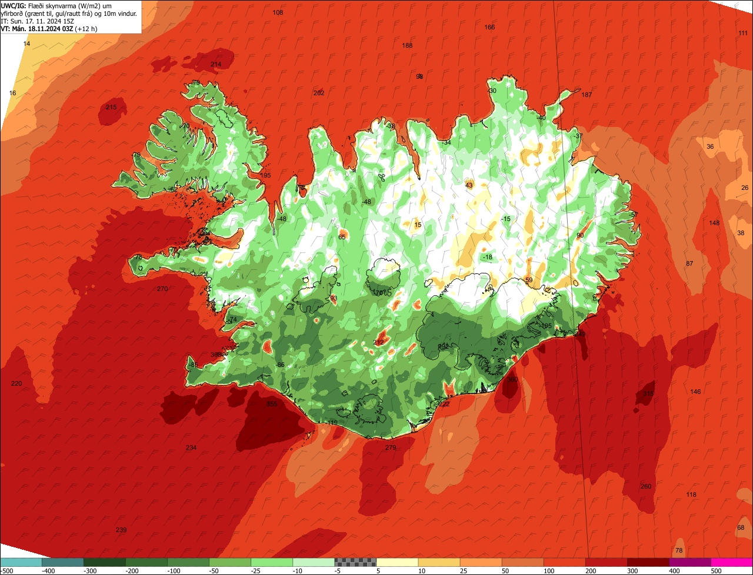This screenshot has width=753, height=575.
Task: Click the map value '220'
Action: (16, 383)
